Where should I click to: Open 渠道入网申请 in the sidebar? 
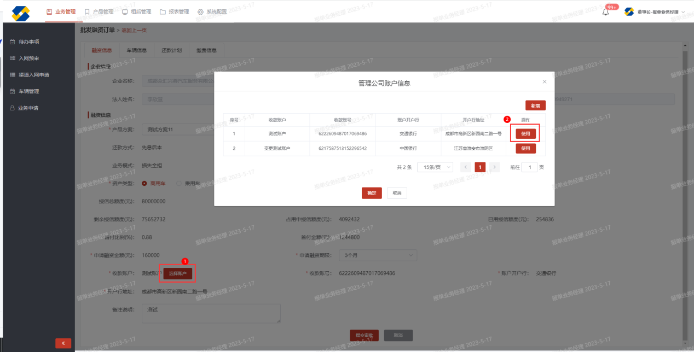(x=33, y=75)
